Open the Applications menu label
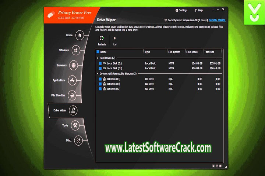 coord(59,80)
